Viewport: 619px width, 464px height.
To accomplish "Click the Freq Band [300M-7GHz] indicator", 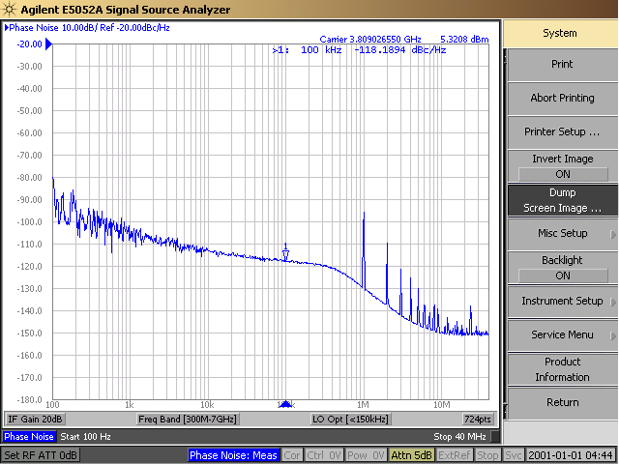I will (187, 419).
